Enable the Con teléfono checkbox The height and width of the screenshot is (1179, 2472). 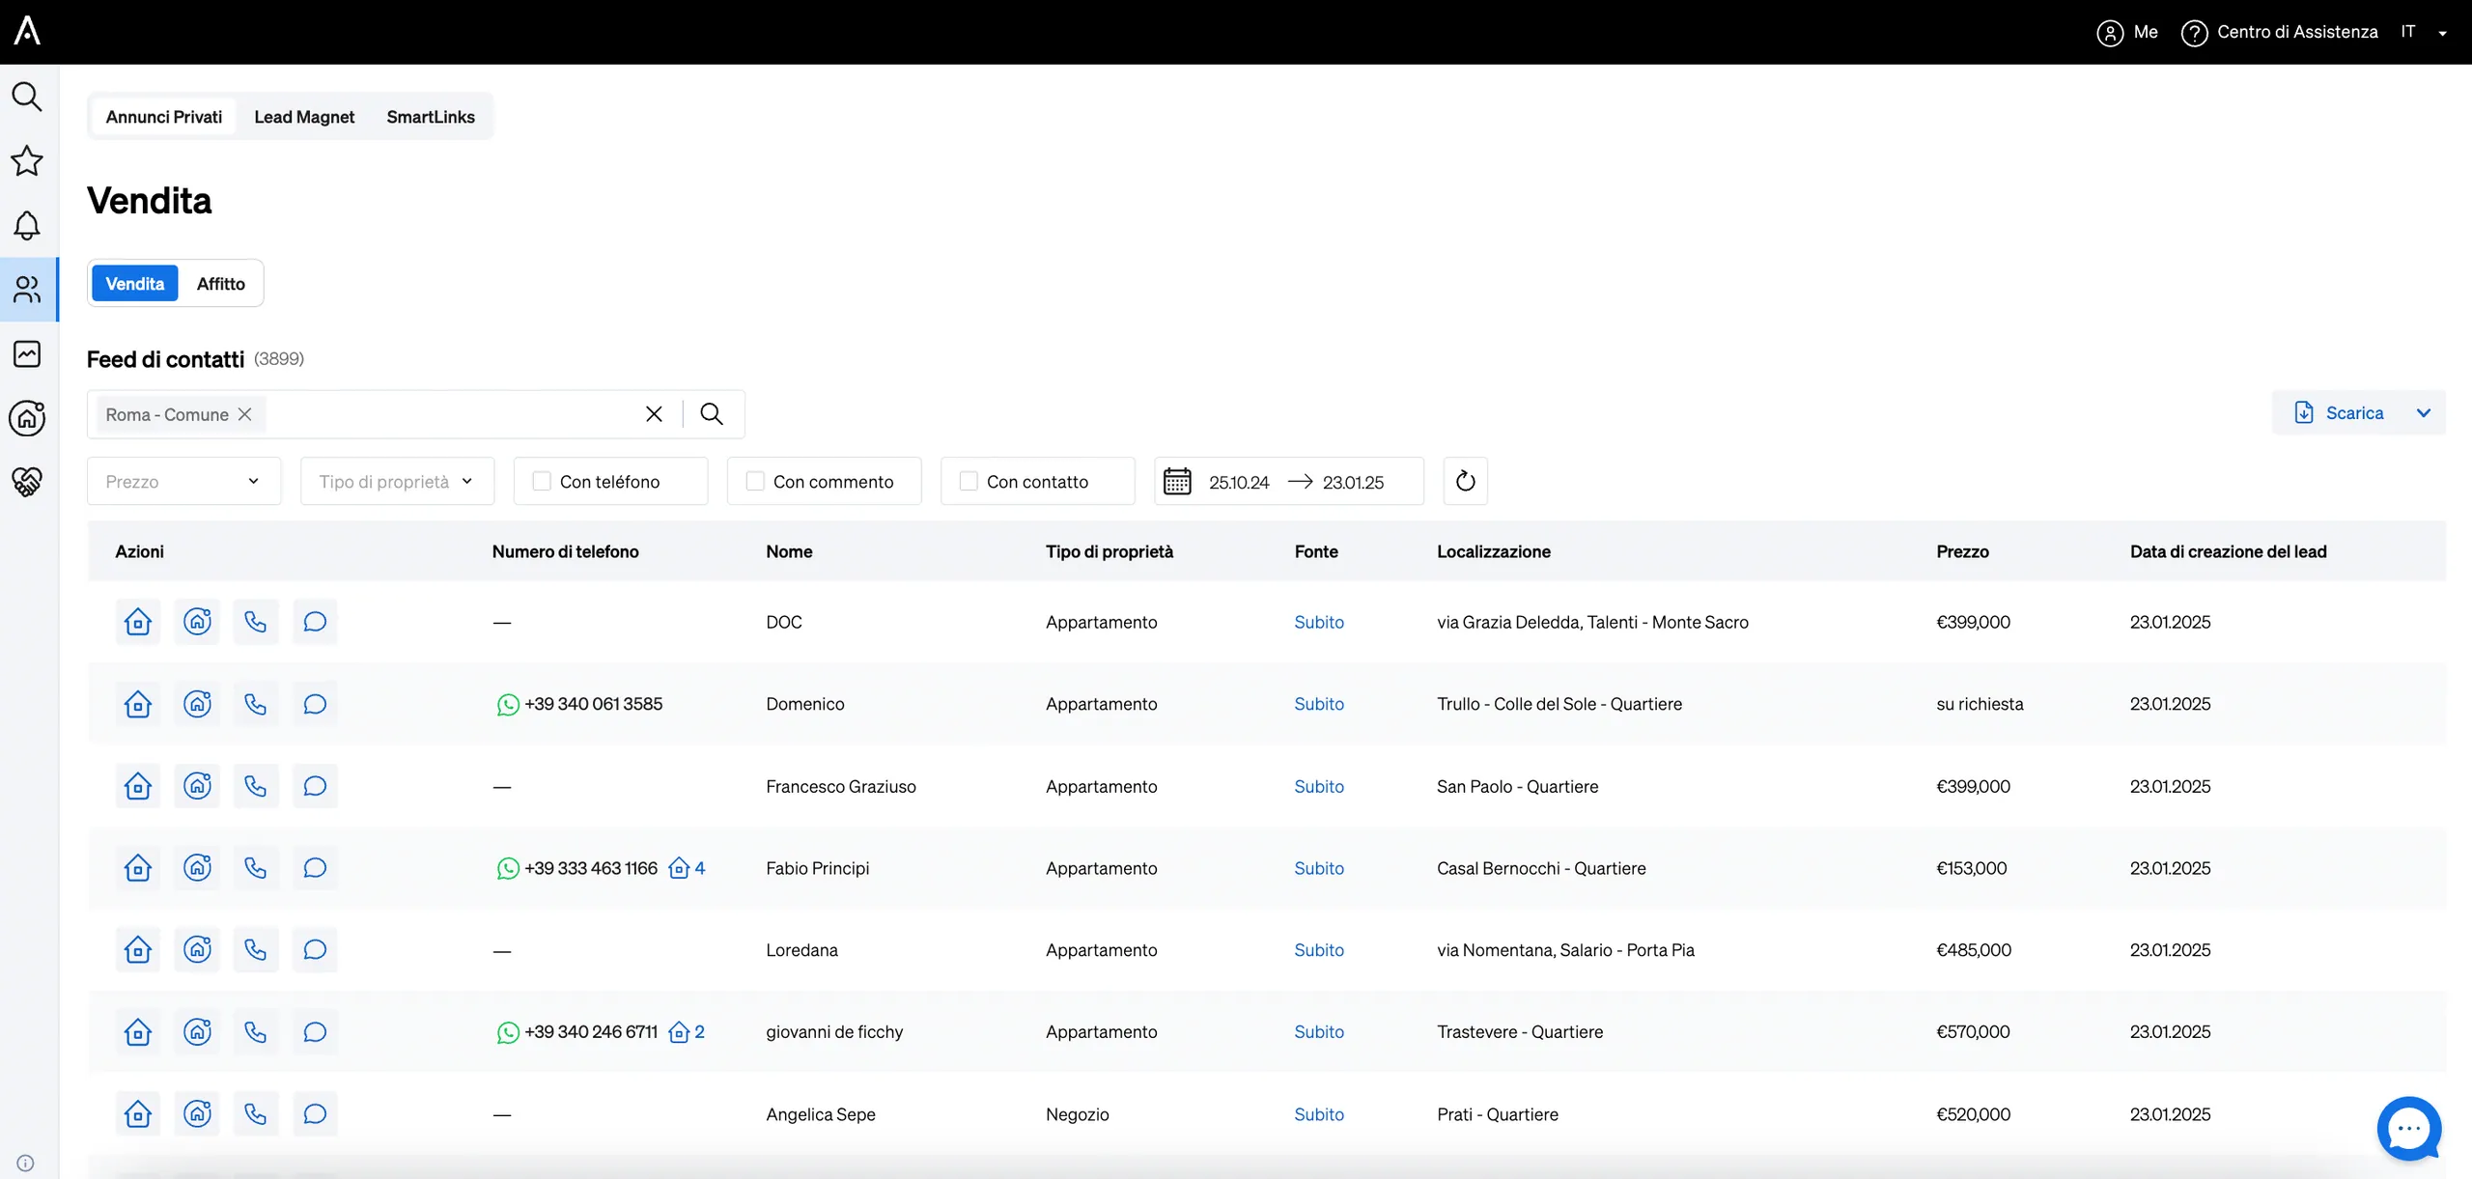click(542, 481)
